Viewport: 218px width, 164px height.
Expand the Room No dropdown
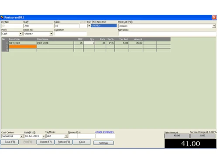tap(51, 34)
